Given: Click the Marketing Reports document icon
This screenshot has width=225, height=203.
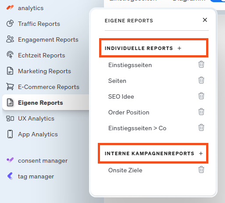Looking at the screenshot, I should [10, 71].
